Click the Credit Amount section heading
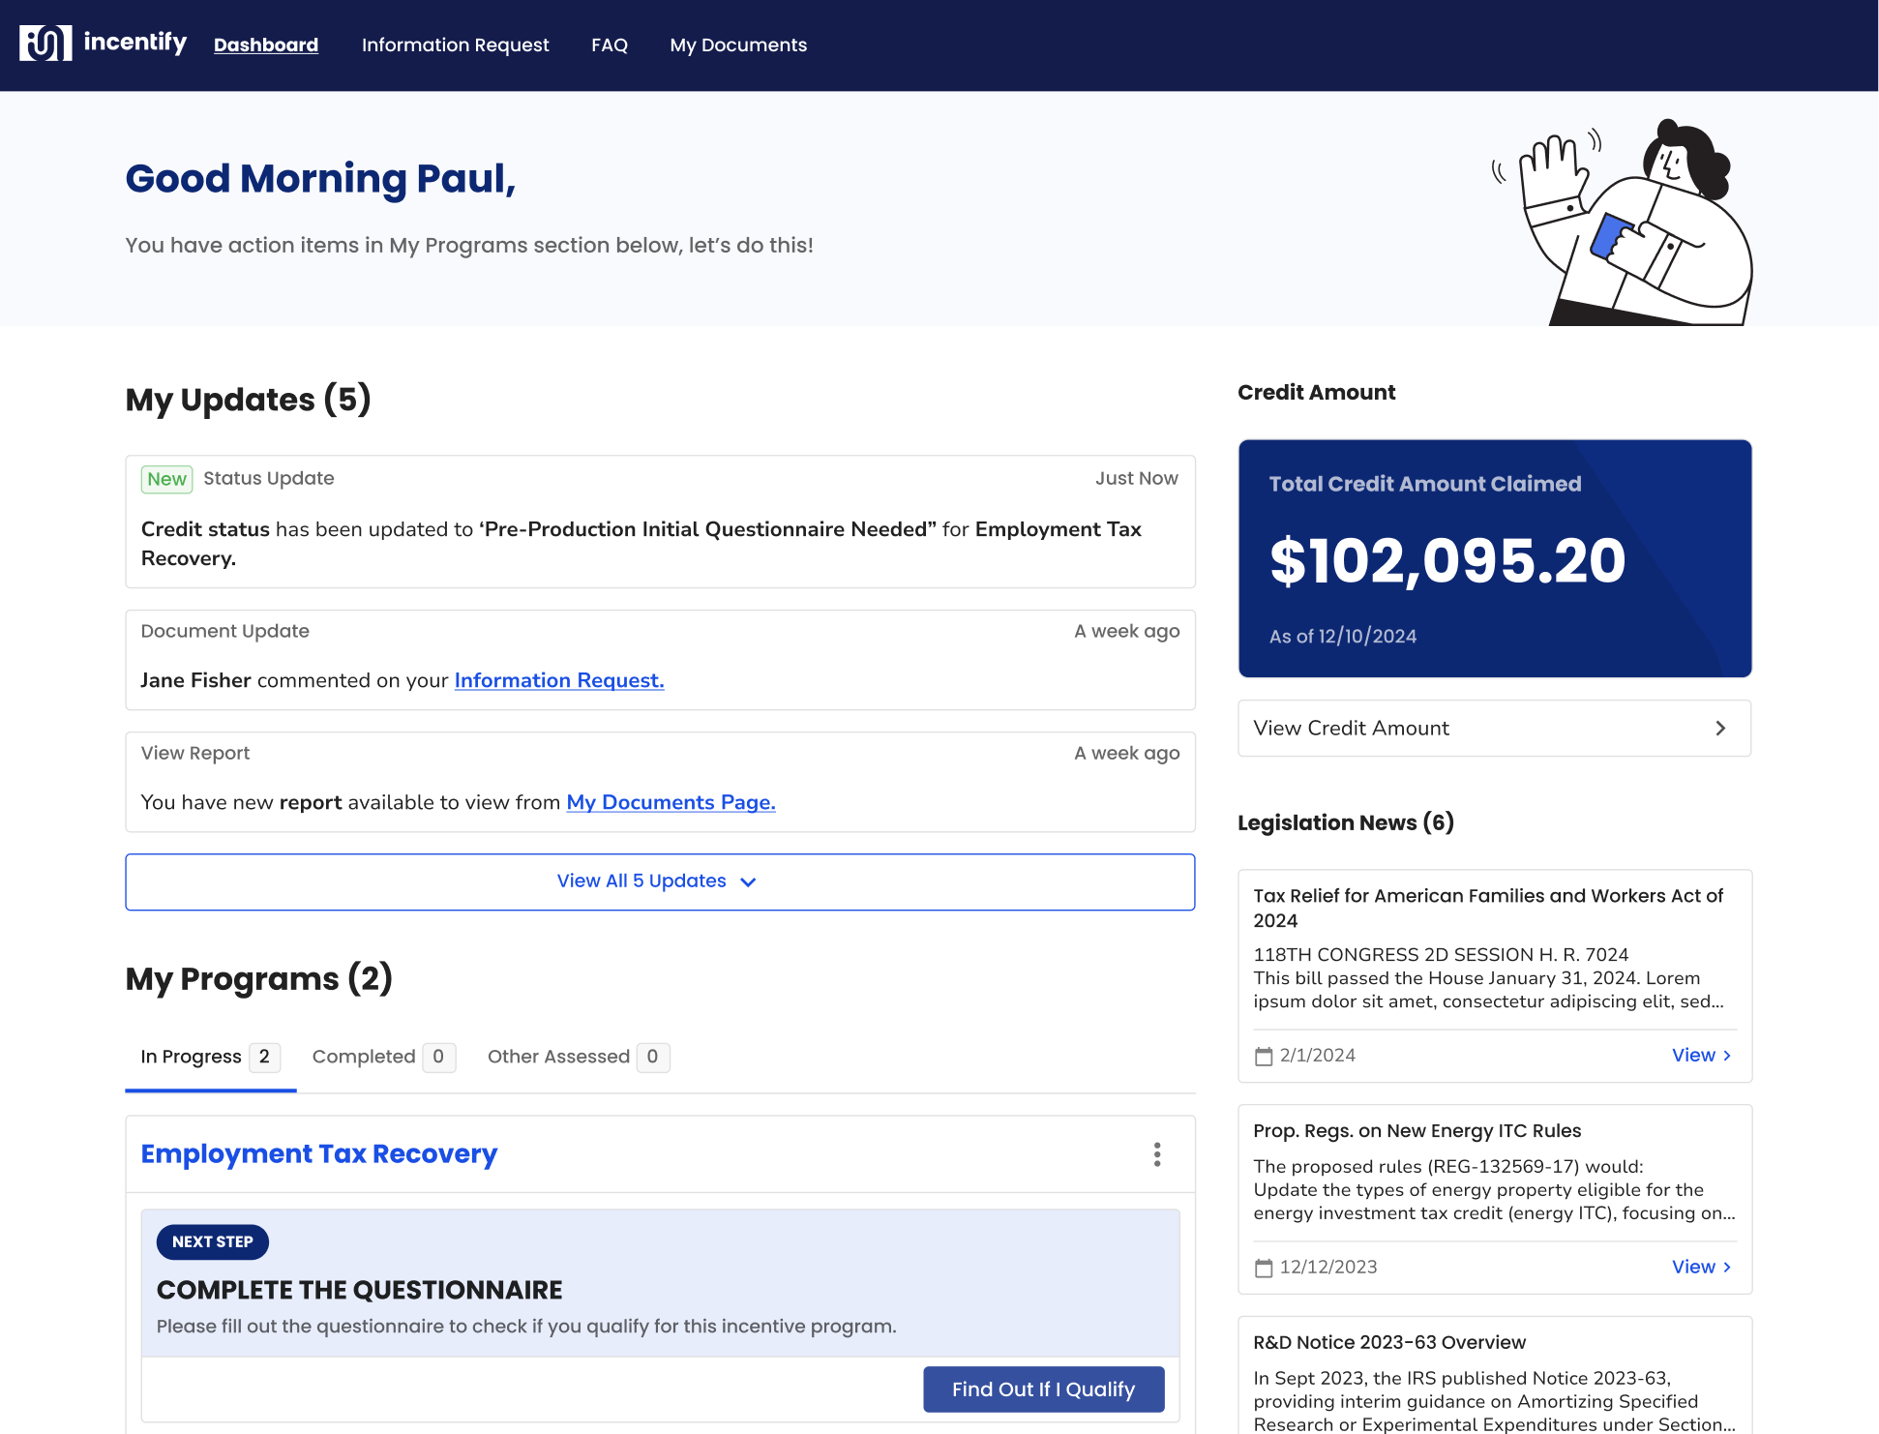Viewport: 1879px width, 1434px height. point(1316,393)
